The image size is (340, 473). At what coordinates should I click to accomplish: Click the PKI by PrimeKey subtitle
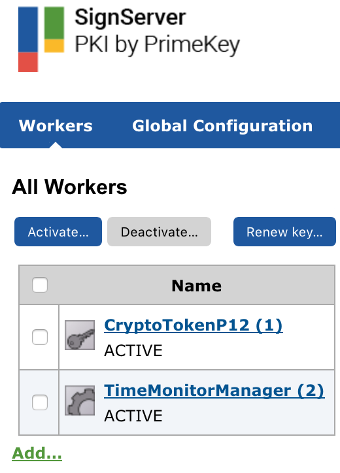tap(157, 45)
